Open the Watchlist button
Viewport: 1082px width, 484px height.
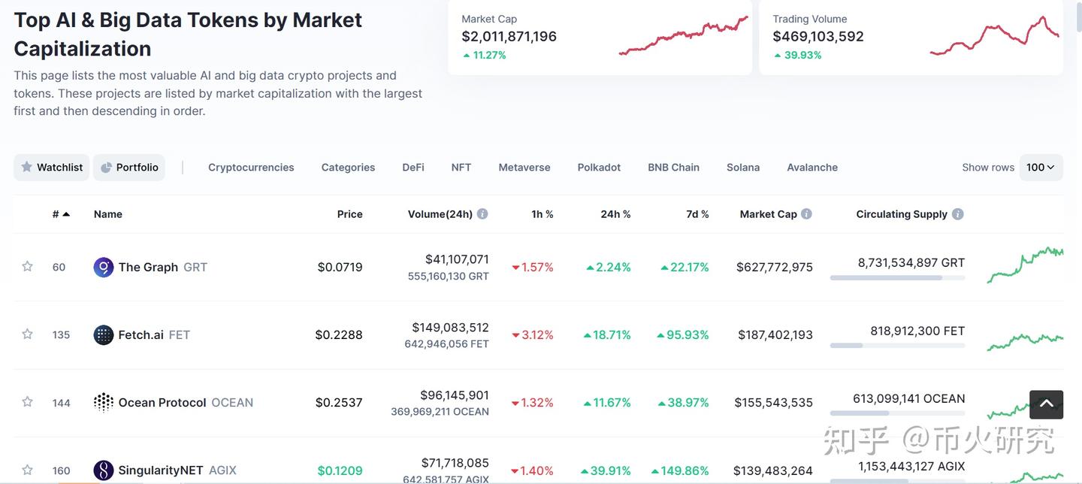(52, 168)
